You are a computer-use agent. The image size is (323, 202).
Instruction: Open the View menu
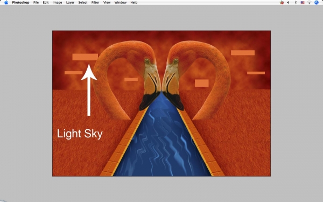[107, 3]
